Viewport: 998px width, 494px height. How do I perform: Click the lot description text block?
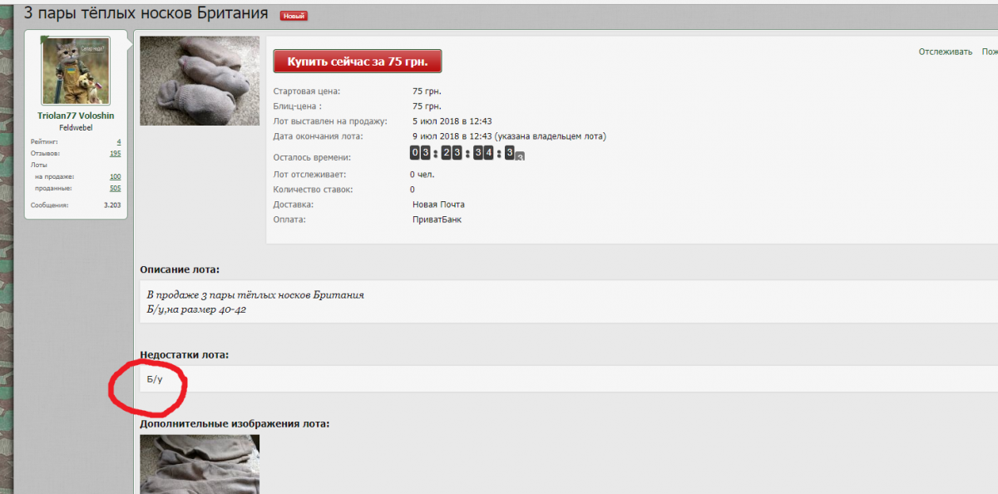(x=255, y=302)
